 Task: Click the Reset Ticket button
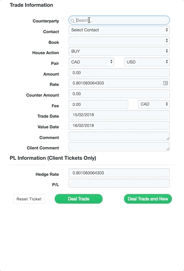pyautogui.click(x=29, y=199)
